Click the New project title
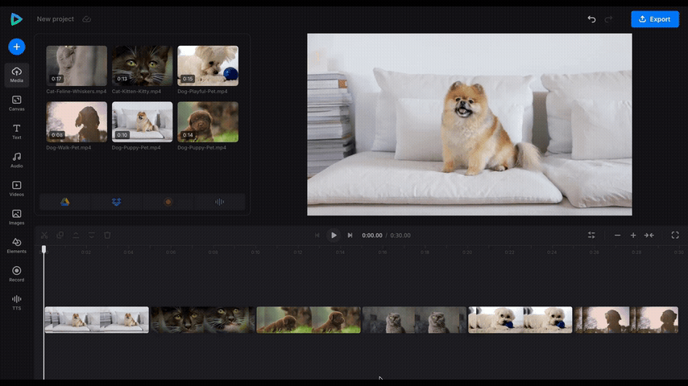 coord(55,19)
